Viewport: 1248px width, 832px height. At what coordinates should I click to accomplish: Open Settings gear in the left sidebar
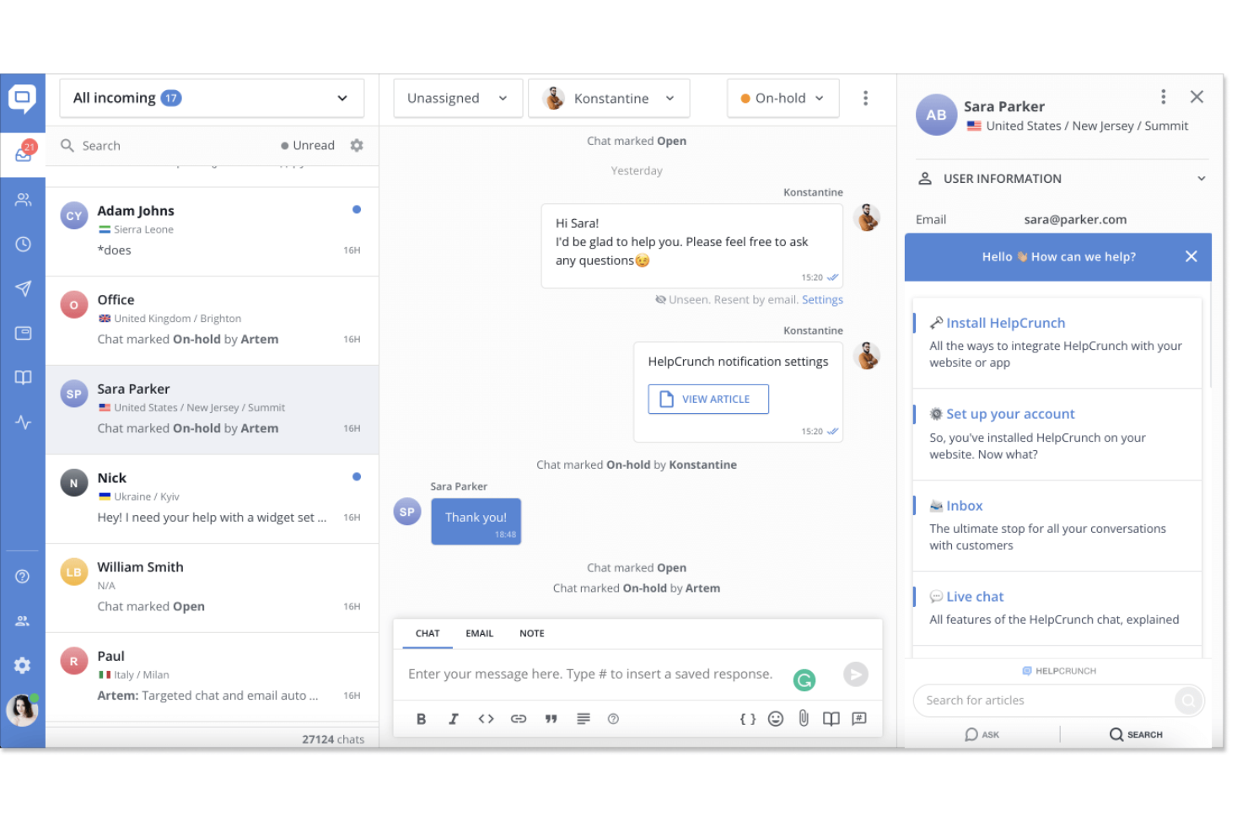[23, 665]
